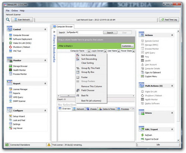
Task: Select Best Fit (all columns) entry
Action: tap(91, 101)
